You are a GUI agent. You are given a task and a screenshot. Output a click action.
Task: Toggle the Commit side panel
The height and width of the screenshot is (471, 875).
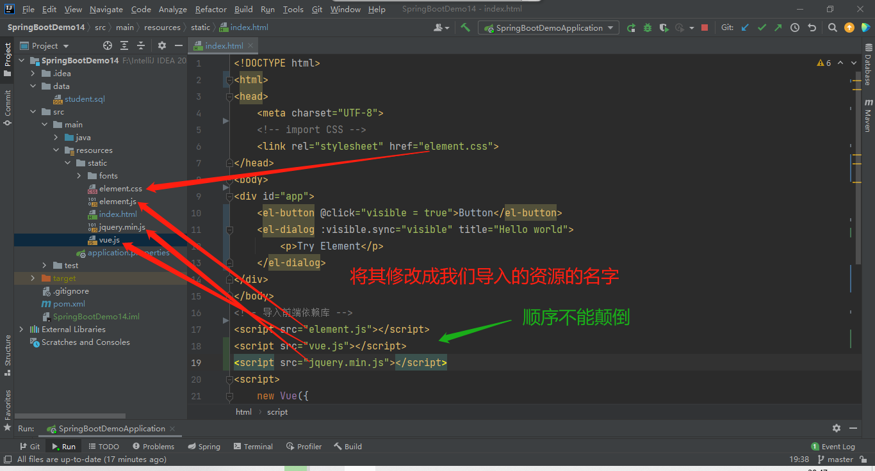click(7, 107)
